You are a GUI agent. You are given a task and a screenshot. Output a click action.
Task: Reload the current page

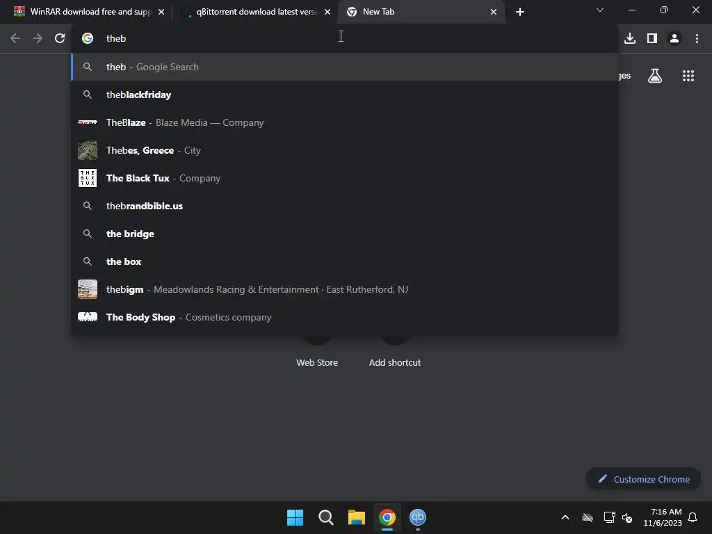tap(60, 38)
